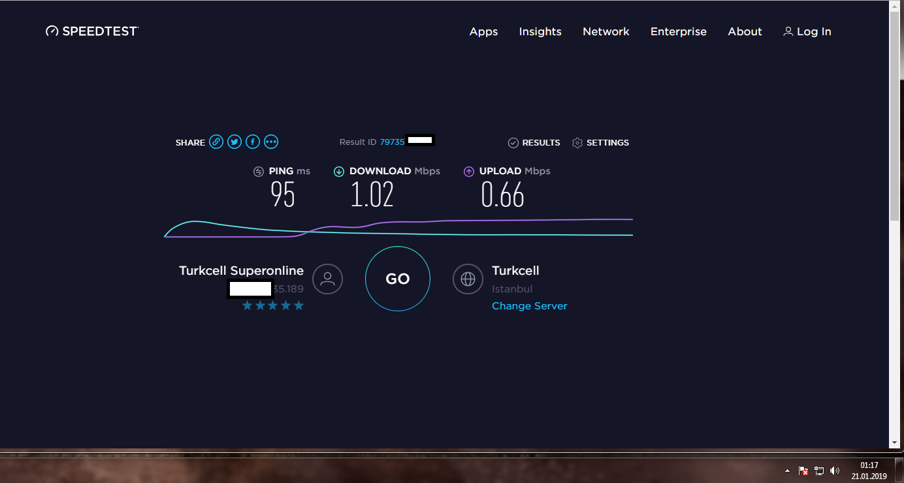Open the Enterprise menu item
904x483 pixels.
[679, 31]
